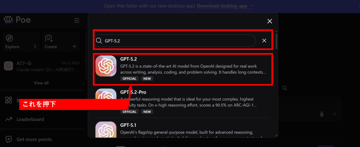Screen dimensions: 360x147
Task: Select the GPT-5.2 bot result
Action: (x=183, y=69)
